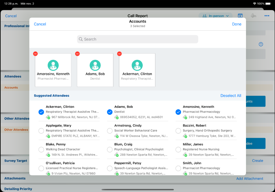Click the help question mark icon
Screen dimensions: 275x192
click(x=261, y=44)
